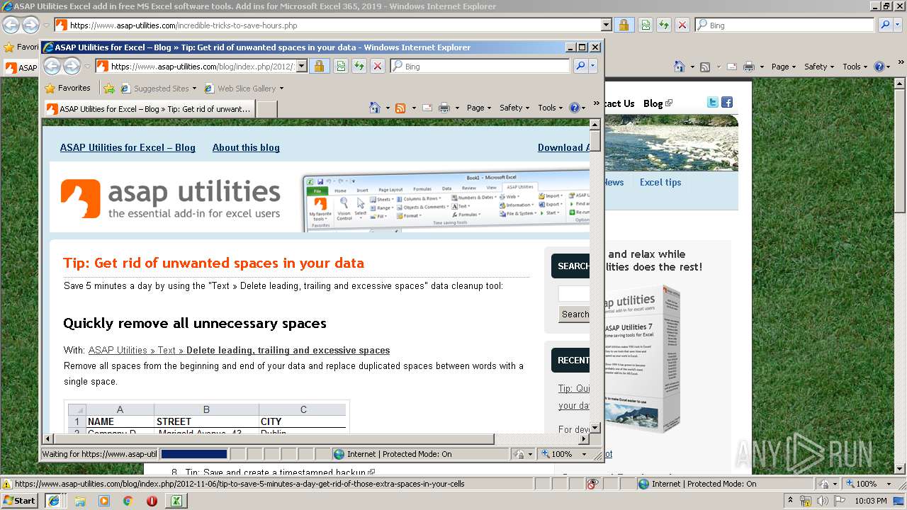This screenshot has height=510, width=907.
Task: Go back in the front blog window
Action: click(52, 66)
